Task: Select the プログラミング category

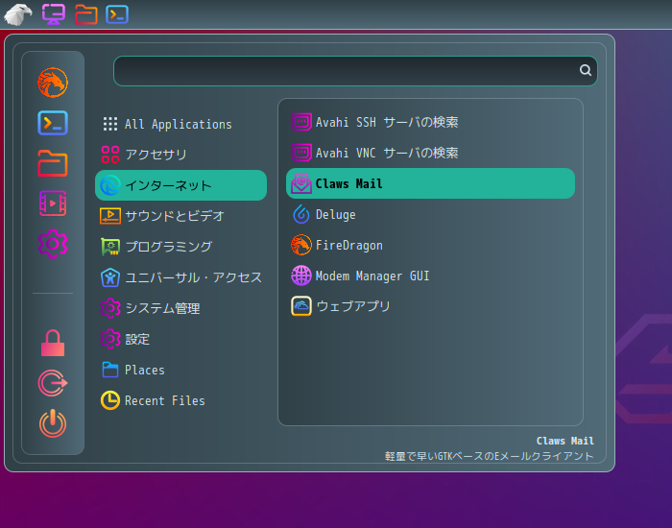Action: [x=180, y=247]
